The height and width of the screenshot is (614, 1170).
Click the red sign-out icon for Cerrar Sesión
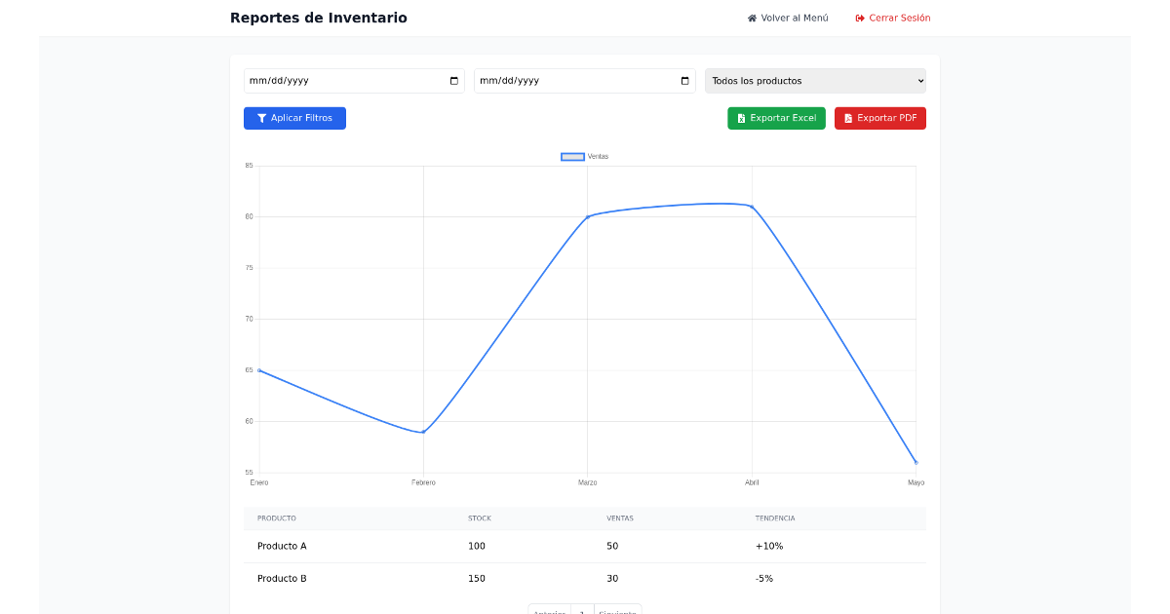point(860,19)
